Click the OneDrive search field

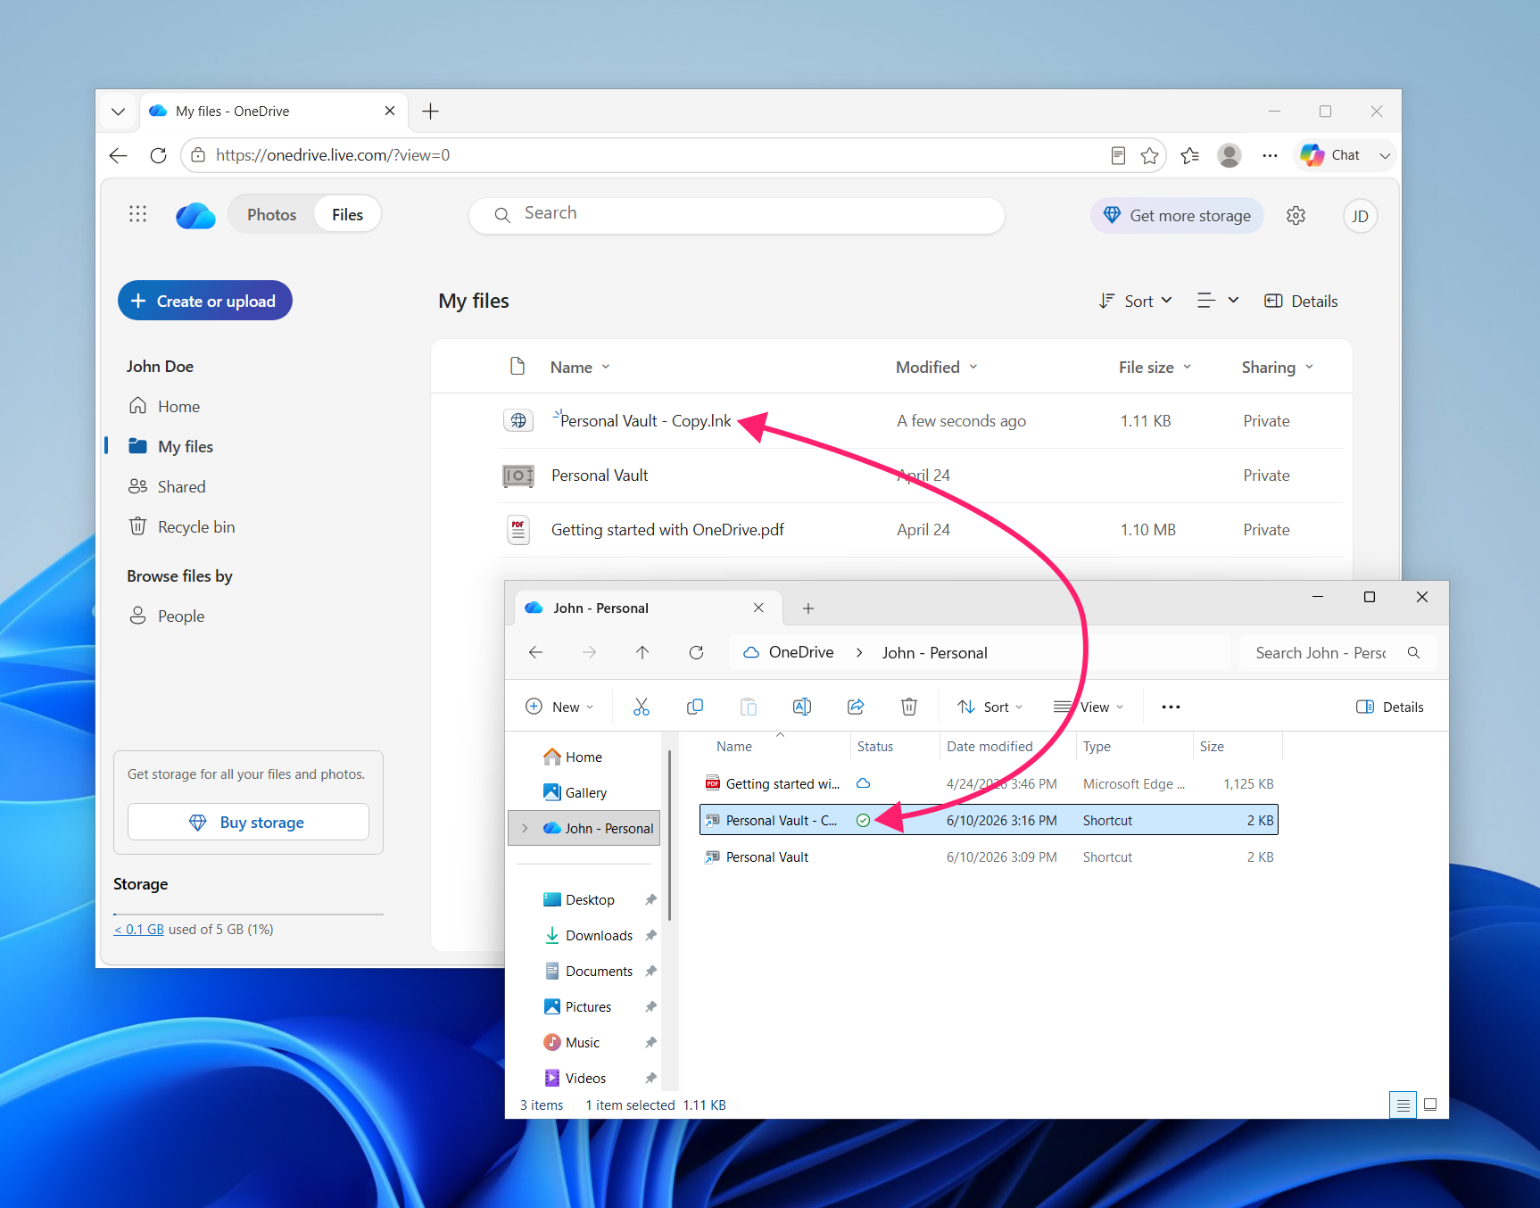tap(737, 215)
